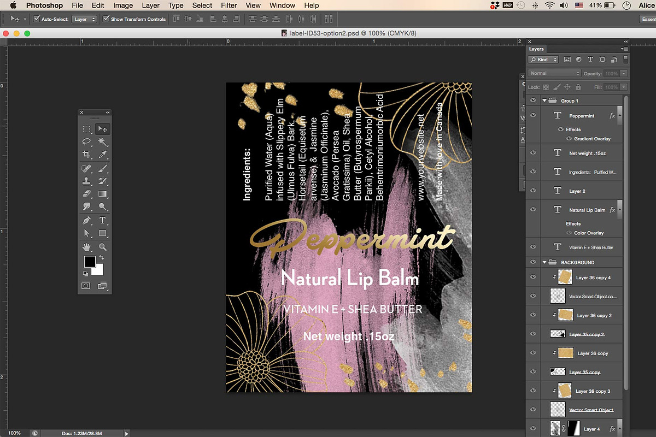Change screen mode from the toolbox

[102, 286]
